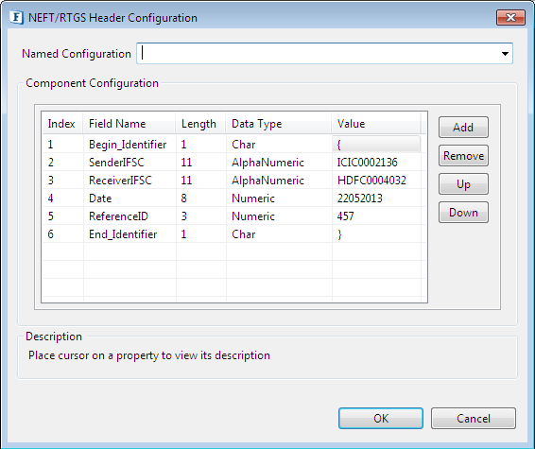Sort by the Field Name column header
The height and width of the screenshot is (449, 535).
(x=129, y=124)
